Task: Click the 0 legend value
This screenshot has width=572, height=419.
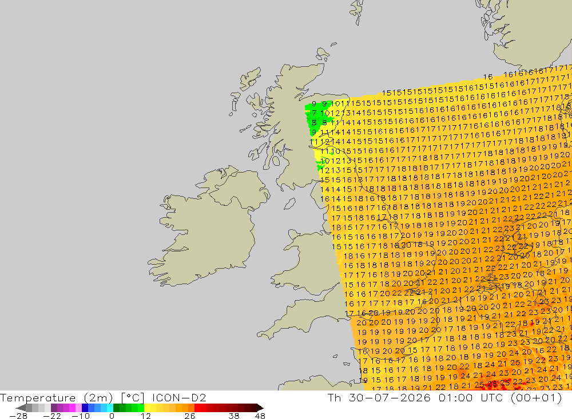Action: 112,416
